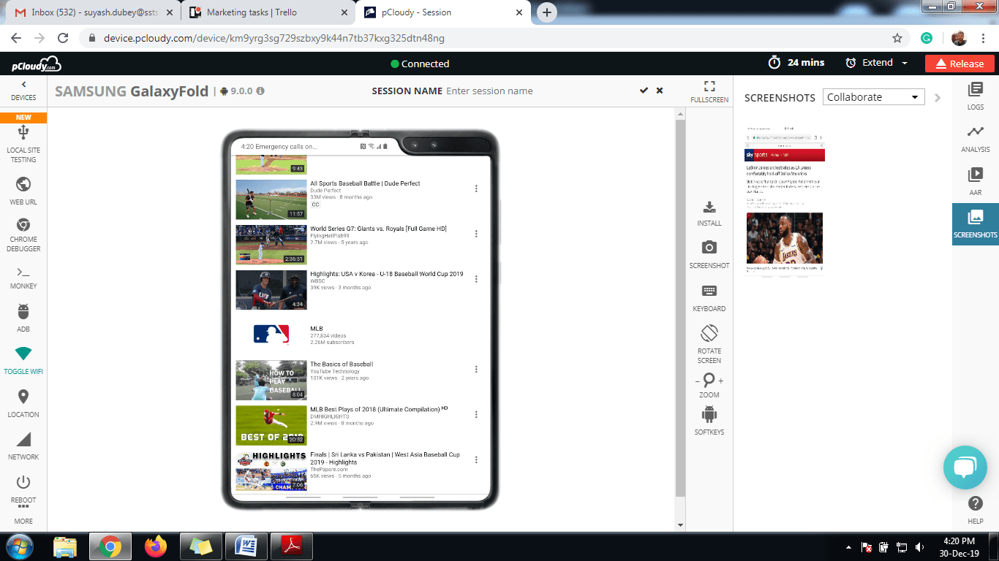Viewport: 999px width, 561px height.
Task: Go back to Devices list
Action: click(23, 91)
